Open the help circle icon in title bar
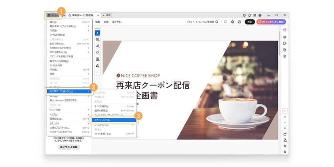Screen dimensions: 334x167 point(244,15)
